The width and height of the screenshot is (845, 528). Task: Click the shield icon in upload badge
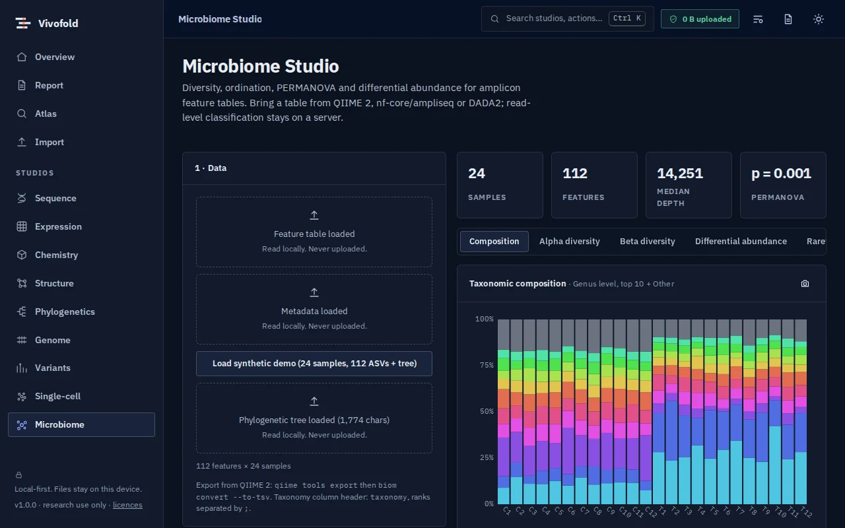point(673,19)
